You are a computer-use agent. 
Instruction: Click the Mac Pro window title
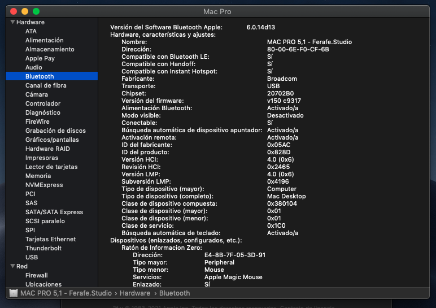point(217,12)
